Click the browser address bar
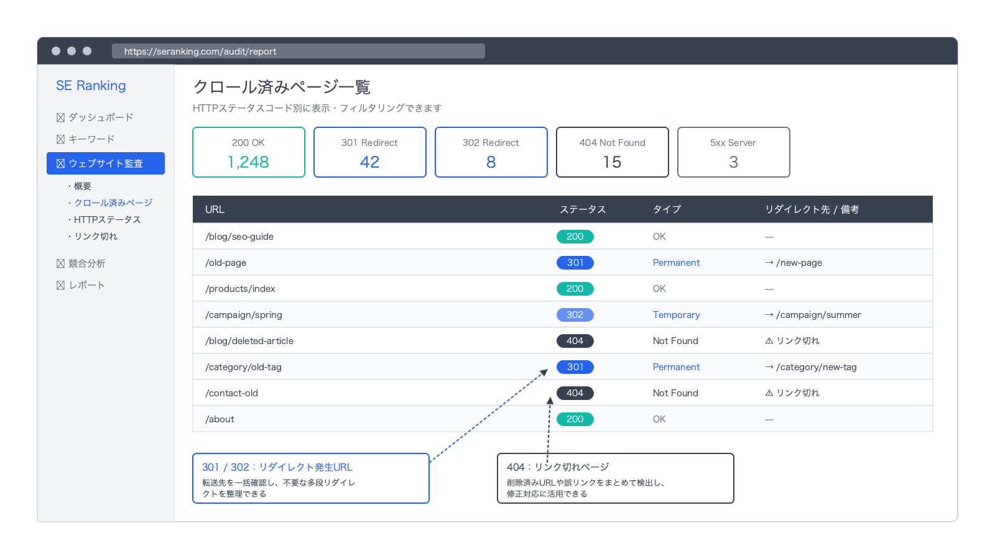 coord(298,51)
